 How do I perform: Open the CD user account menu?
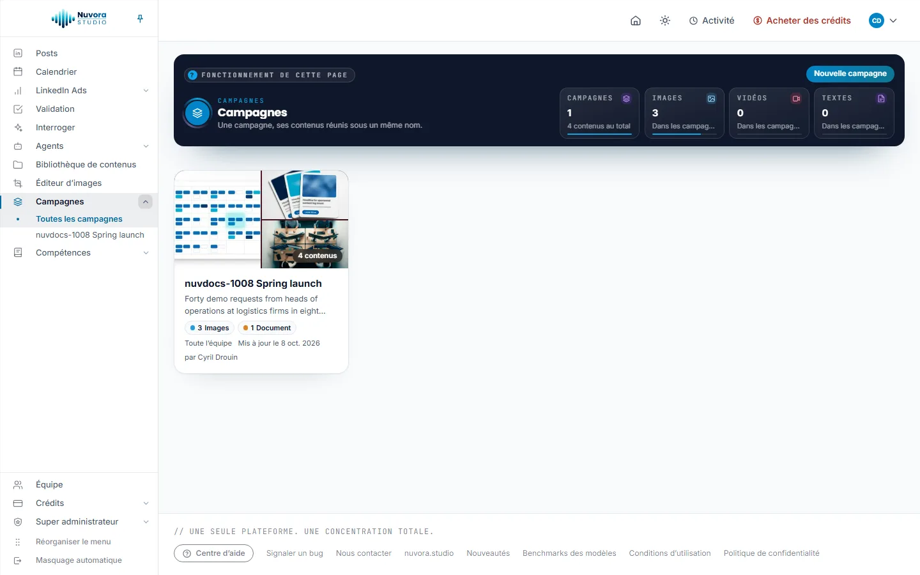pyautogui.click(x=883, y=20)
